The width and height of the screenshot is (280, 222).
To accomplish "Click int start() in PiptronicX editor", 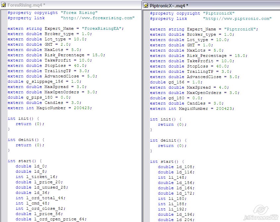I will 167,162.
